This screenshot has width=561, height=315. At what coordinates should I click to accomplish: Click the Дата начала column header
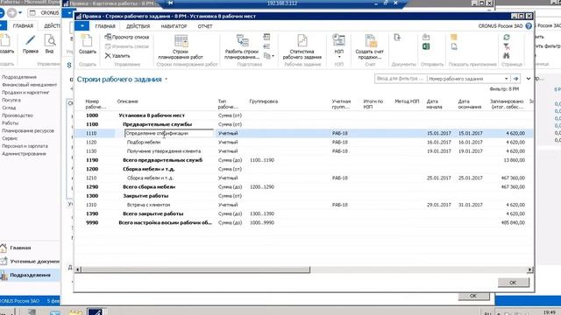tap(435, 104)
